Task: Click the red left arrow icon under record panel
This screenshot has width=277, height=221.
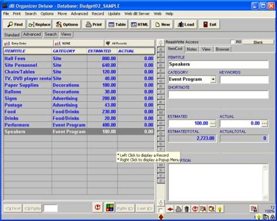Action: [170, 209]
